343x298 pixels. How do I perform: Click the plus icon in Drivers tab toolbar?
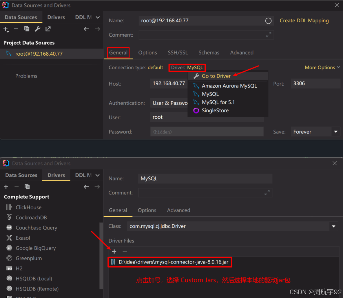coord(6,187)
